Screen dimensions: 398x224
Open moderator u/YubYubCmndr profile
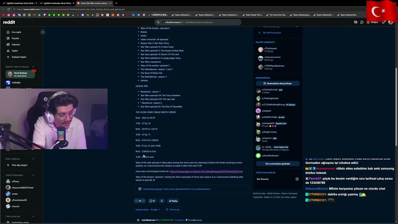269,90
